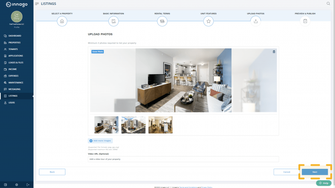Open the Privacy Policy link in footer

pyautogui.click(x=207, y=187)
